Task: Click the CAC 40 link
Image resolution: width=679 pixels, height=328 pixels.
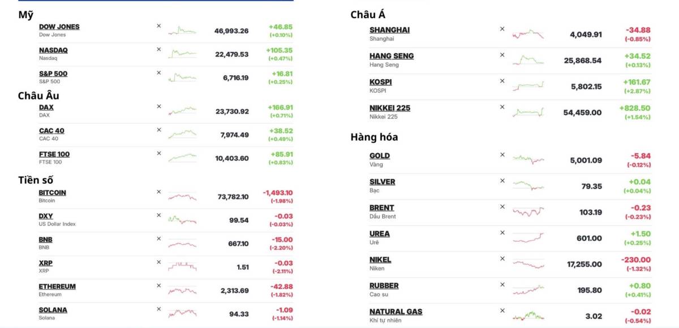Action: pos(51,131)
